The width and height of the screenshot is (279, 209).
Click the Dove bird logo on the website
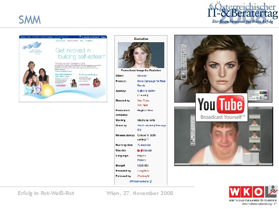(32, 46)
